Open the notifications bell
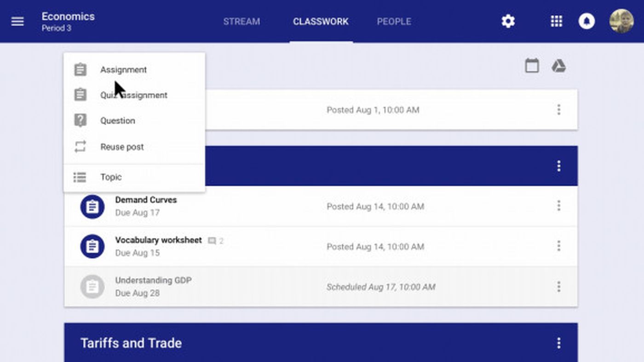The image size is (644, 362). (x=586, y=21)
